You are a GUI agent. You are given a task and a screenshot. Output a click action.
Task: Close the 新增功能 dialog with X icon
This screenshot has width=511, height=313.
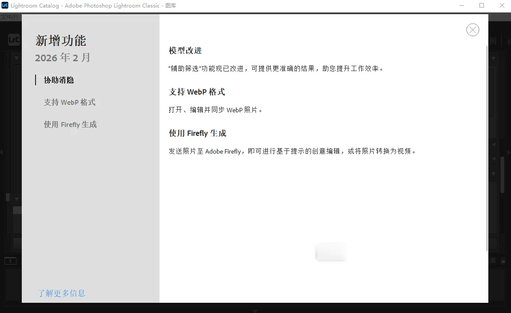472,30
